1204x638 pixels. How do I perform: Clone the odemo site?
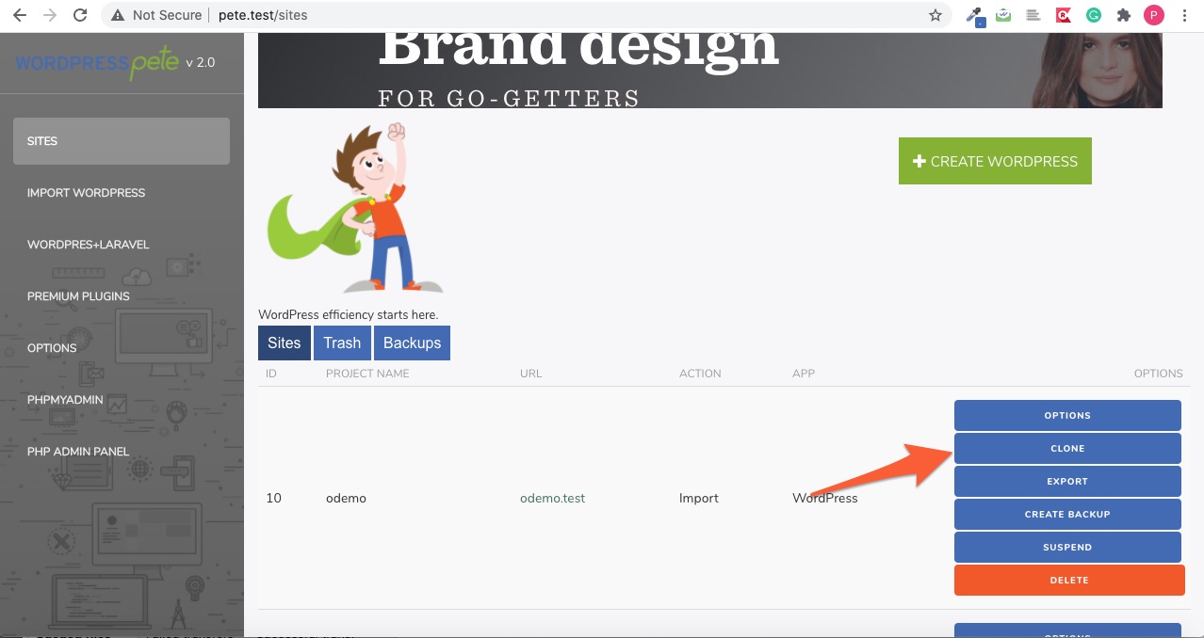pos(1067,448)
